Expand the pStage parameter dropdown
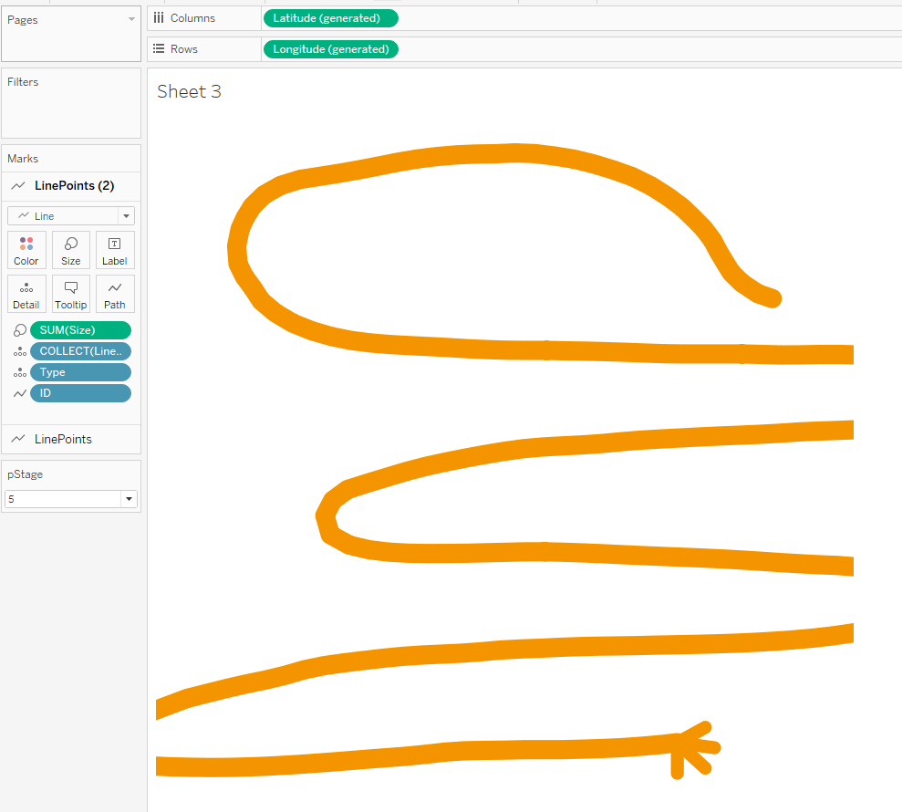Screen dimensions: 902x812 pos(128,499)
